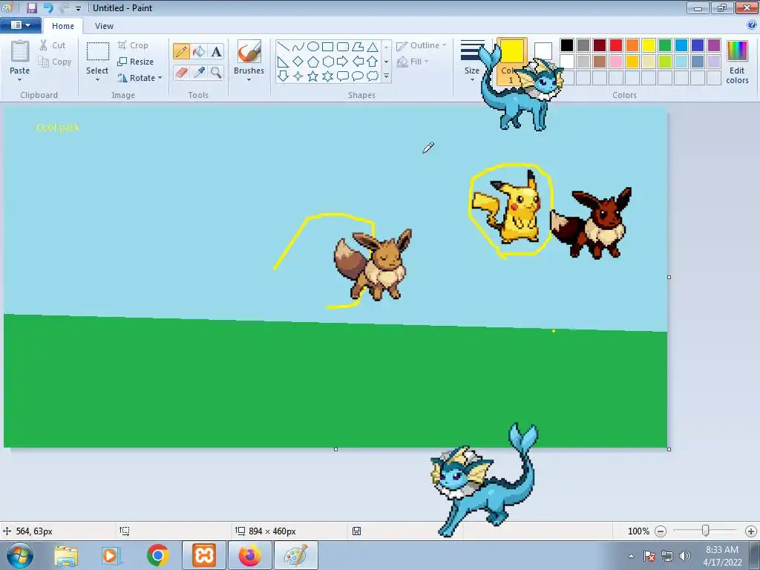Choose the Magnifier tool

[x=216, y=72]
